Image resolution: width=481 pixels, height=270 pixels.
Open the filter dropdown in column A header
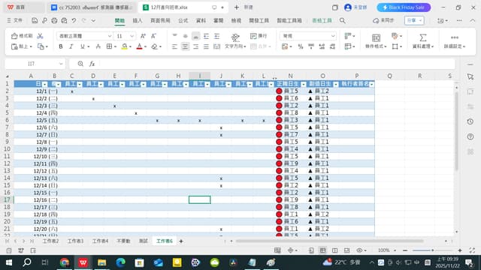click(x=45, y=84)
